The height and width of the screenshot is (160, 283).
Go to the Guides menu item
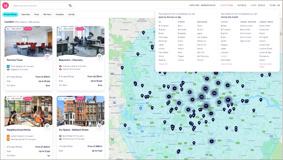(x=242, y=5)
